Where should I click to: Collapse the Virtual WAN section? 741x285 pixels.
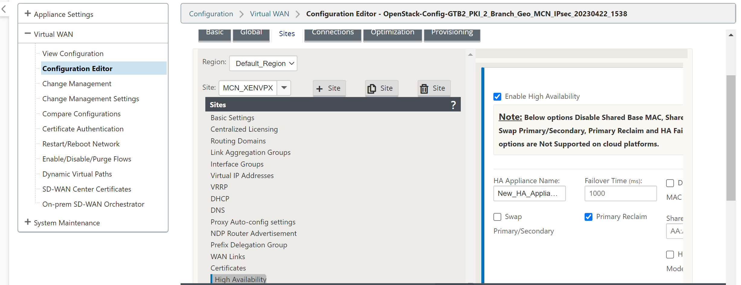(27, 33)
